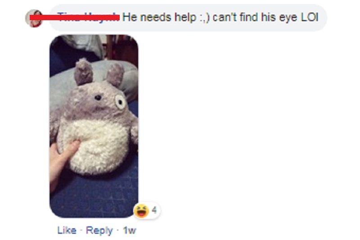Click the plush toy's left ear in photo
Viewport: 360px width, 240px height.
point(83,71)
